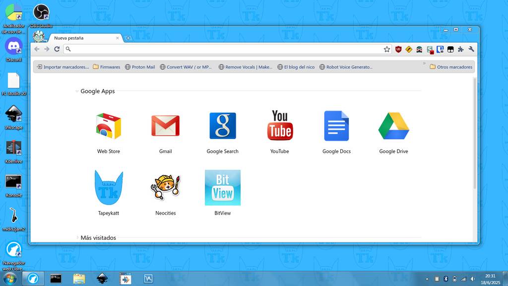Select the OBS Studio desktop icon
The width and height of the screenshot is (508, 286).
41,15
